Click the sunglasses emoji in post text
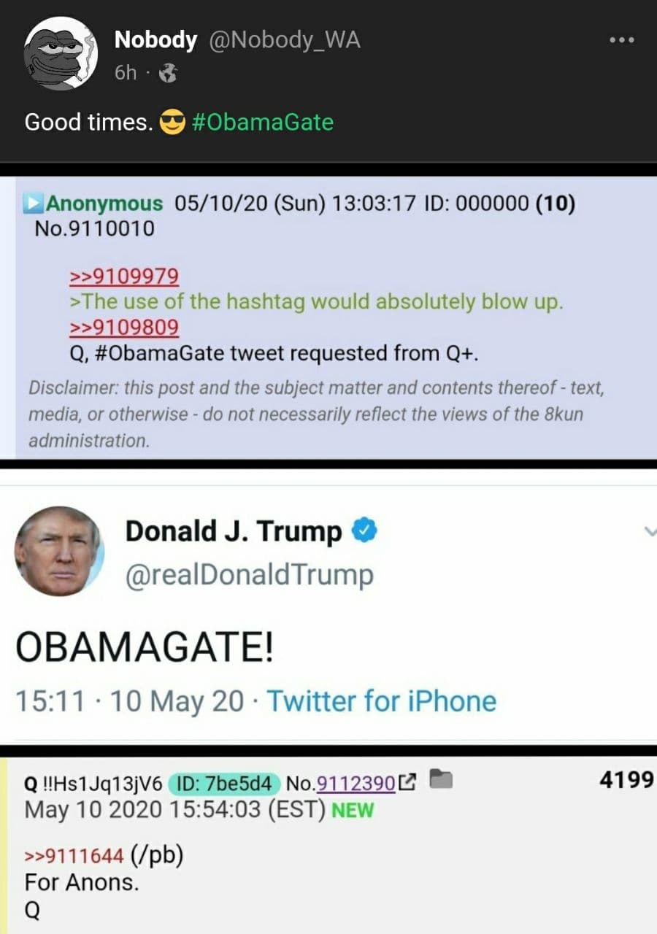 172,122
